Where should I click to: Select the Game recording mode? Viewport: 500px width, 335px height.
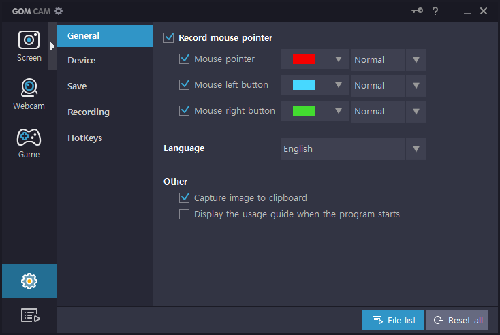tap(29, 142)
